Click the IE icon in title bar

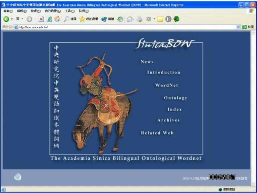[4, 5]
